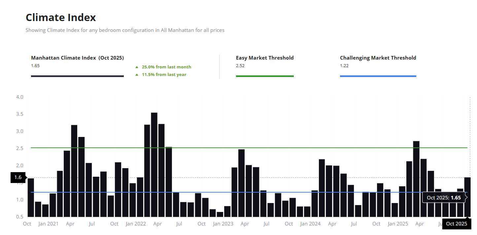Click the black 1.6 y-axis value marker
Image resolution: width=477 pixels, height=235 pixels.
tap(18, 177)
